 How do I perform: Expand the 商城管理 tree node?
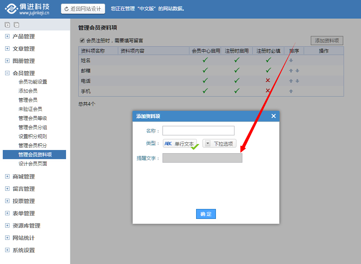click(7, 177)
